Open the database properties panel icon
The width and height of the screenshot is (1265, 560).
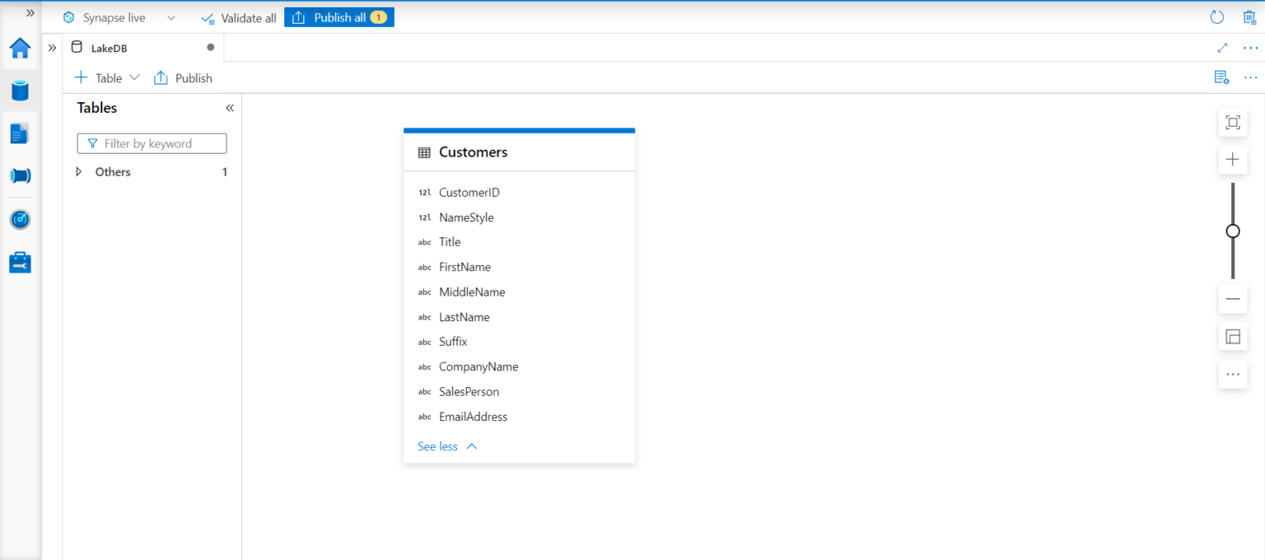point(1221,77)
